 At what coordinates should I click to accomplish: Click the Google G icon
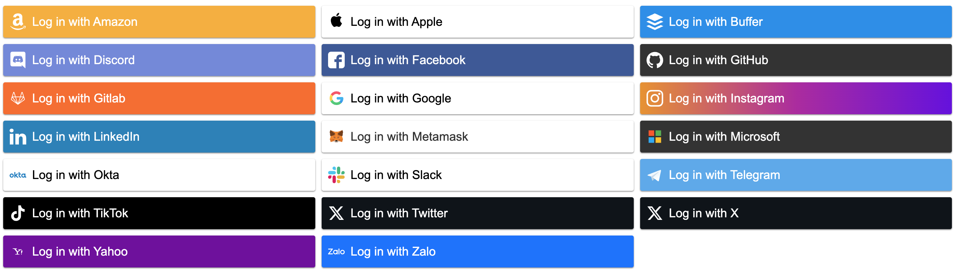click(336, 99)
